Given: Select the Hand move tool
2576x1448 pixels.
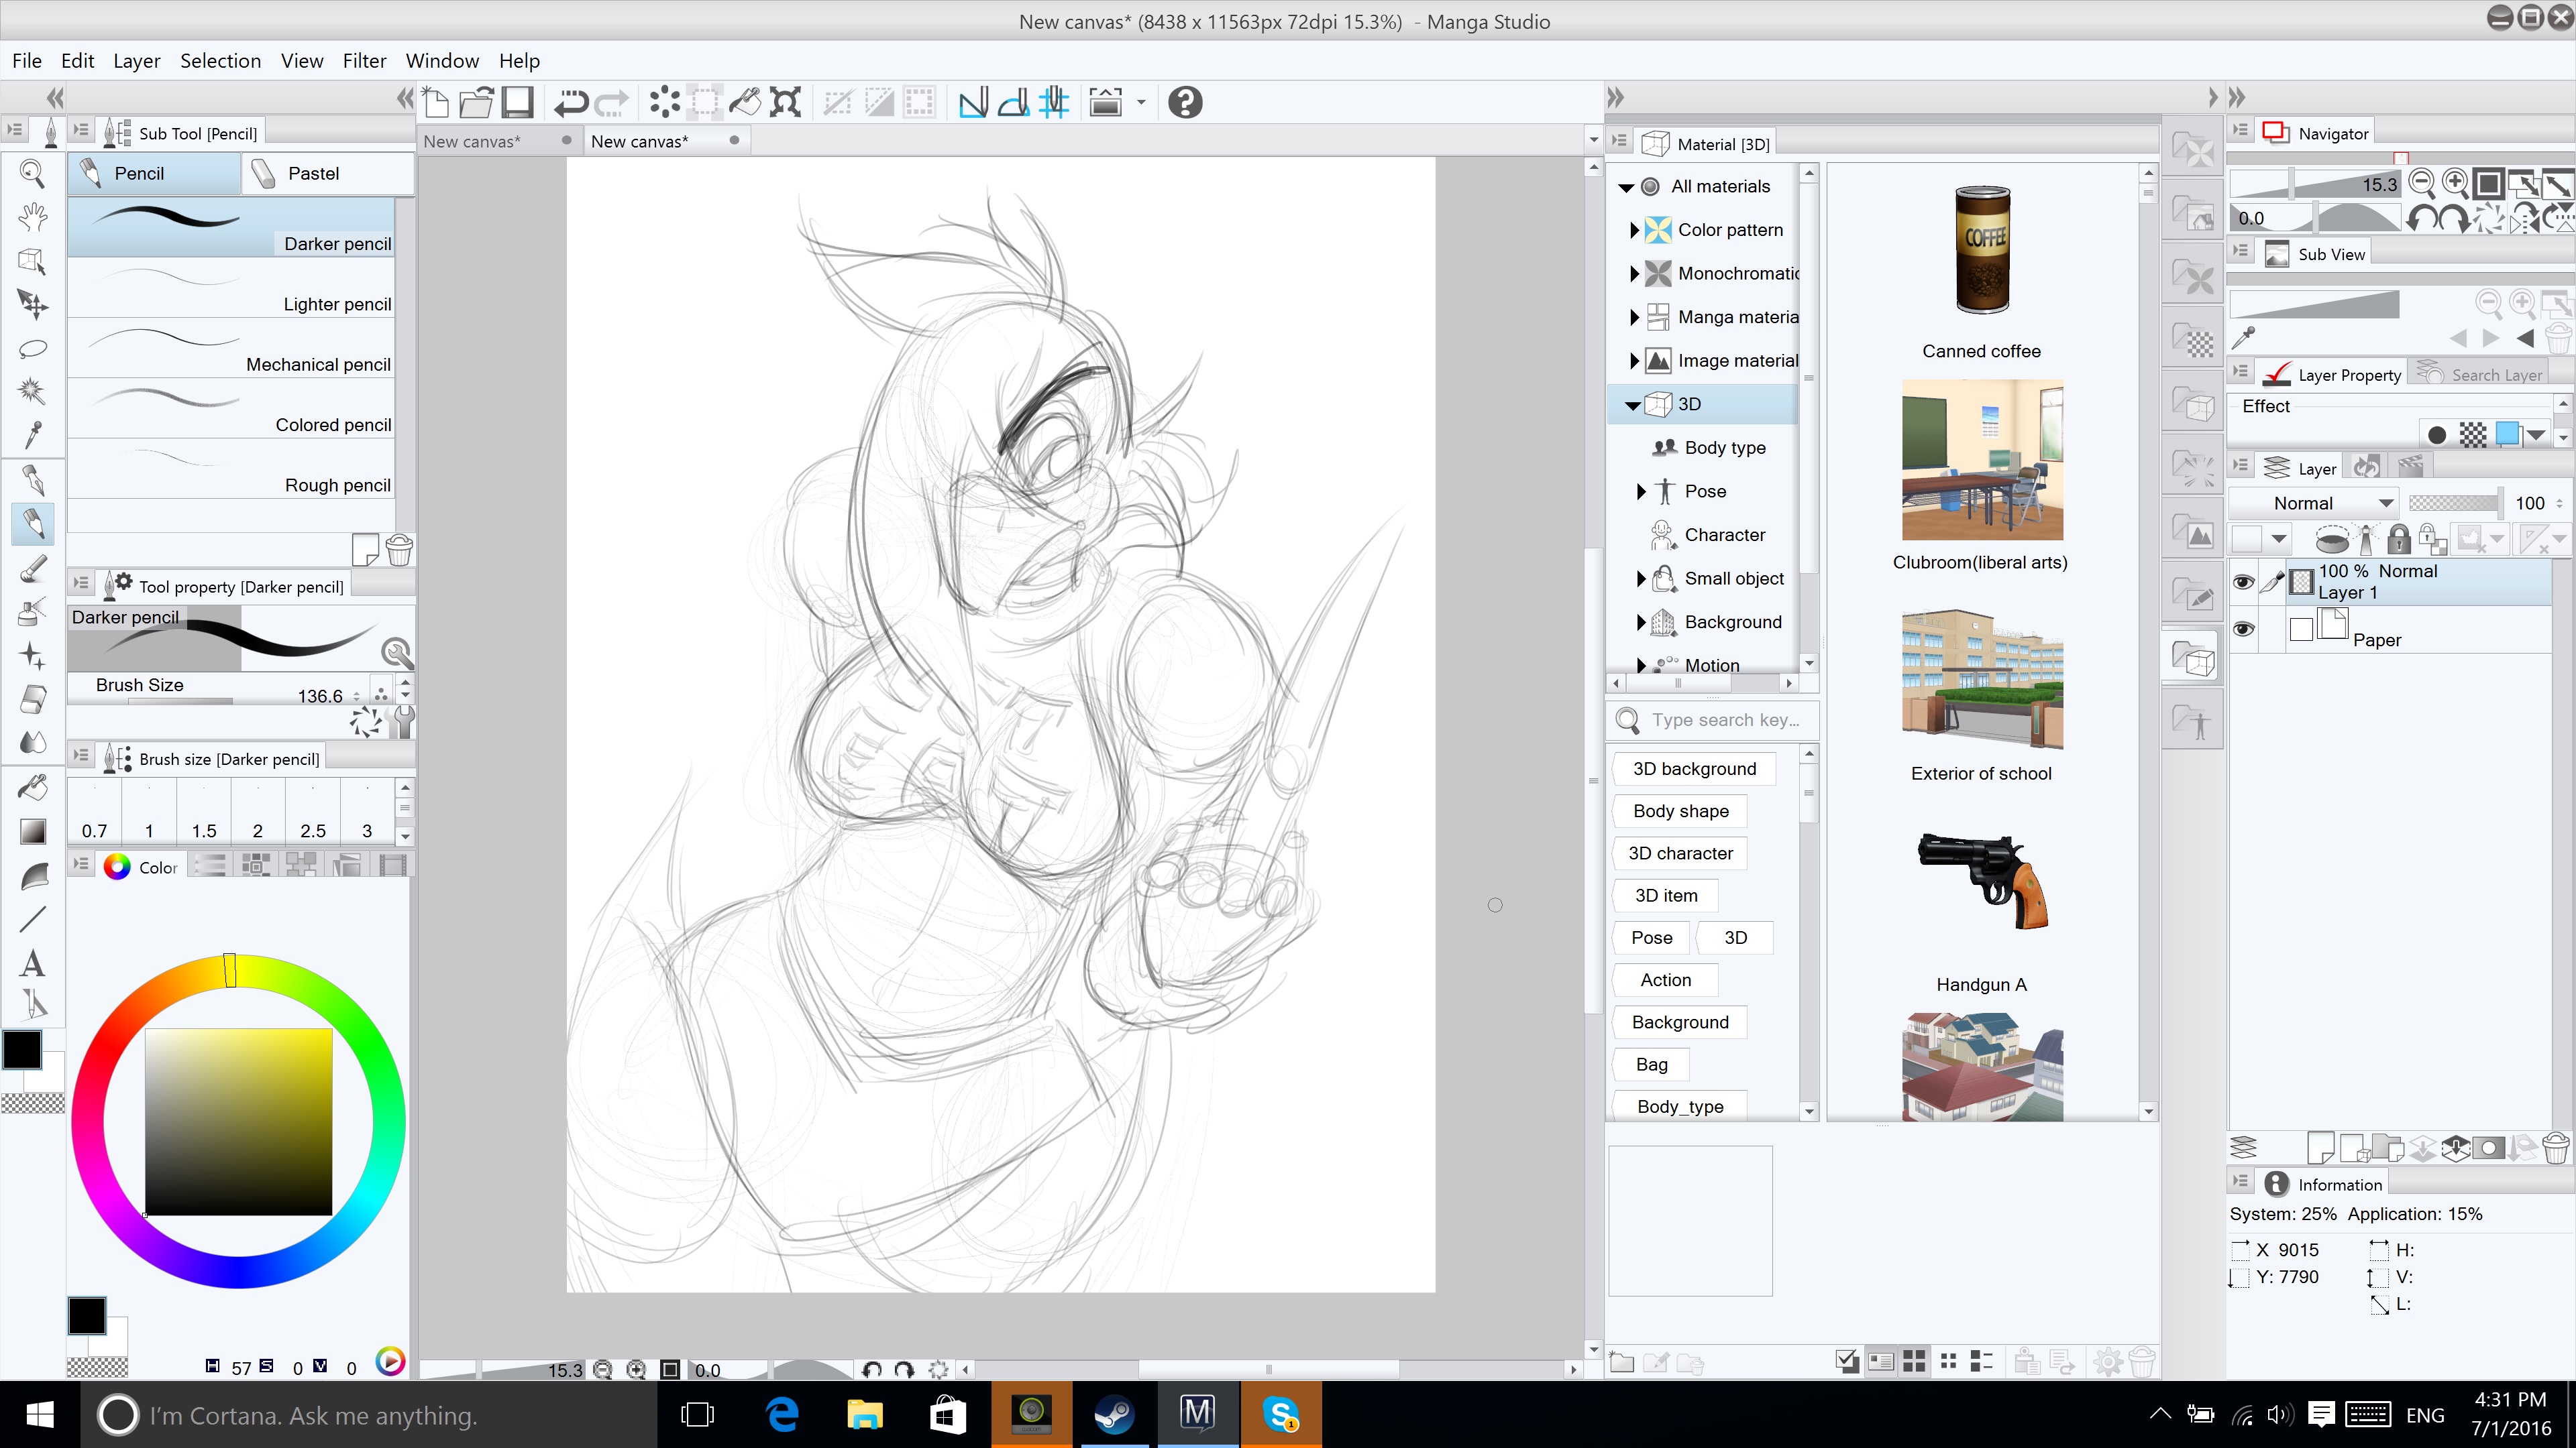Looking at the screenshot, I should click(x=32, y=217).
